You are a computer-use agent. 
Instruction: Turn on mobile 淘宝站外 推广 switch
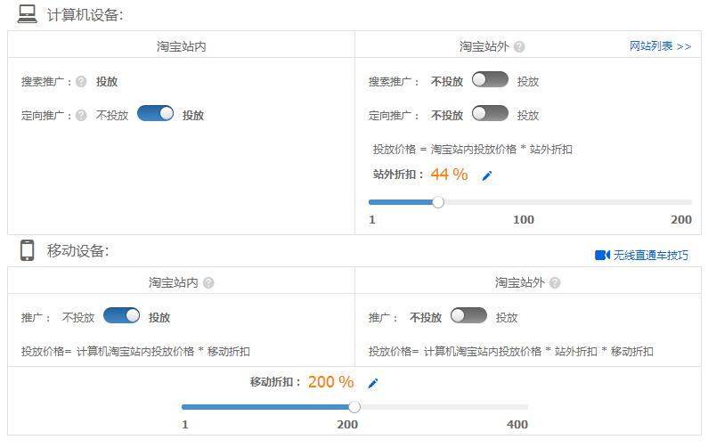click(x=468, y=316)
